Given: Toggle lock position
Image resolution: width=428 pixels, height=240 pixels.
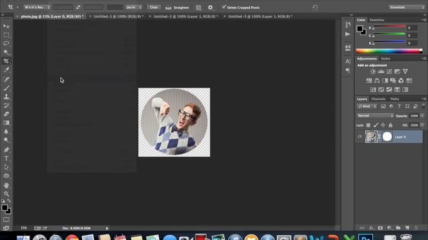Looking at the screenshot, I should pos(383,125).
